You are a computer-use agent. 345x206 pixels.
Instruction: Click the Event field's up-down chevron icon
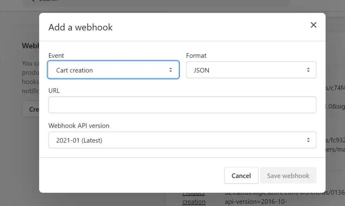171,70
